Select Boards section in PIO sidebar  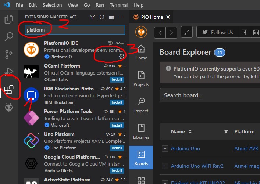click(x=141, y=158)
